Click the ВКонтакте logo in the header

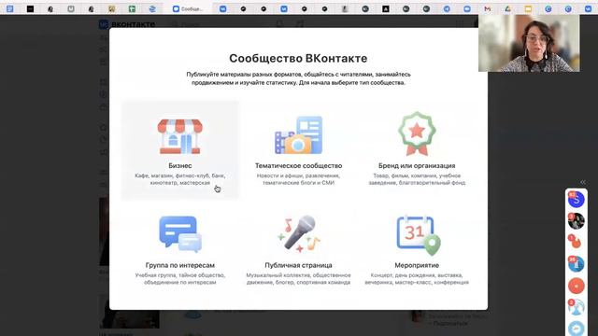click(127, 24)
